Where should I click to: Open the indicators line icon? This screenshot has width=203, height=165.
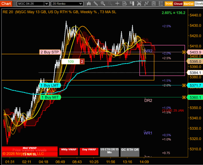point(146,4)
